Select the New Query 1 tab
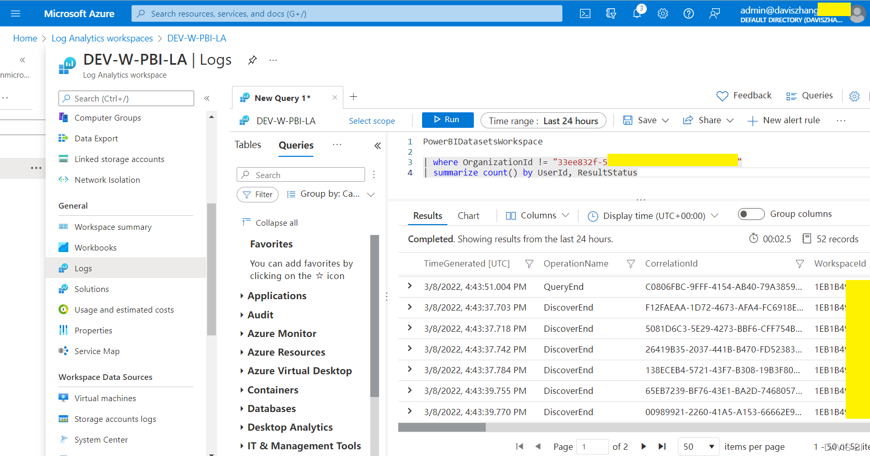 pyautogui.click(x=282, y=98)
